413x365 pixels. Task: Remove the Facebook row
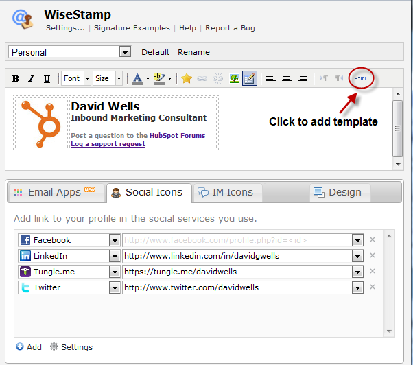coord(372,239)
